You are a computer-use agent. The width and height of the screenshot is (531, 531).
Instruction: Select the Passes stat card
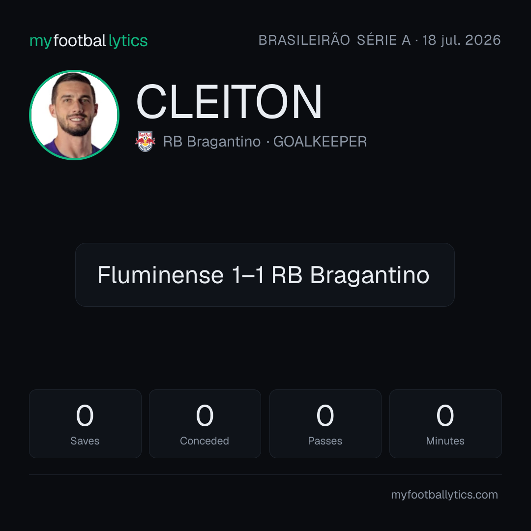[x=325, y=424]
